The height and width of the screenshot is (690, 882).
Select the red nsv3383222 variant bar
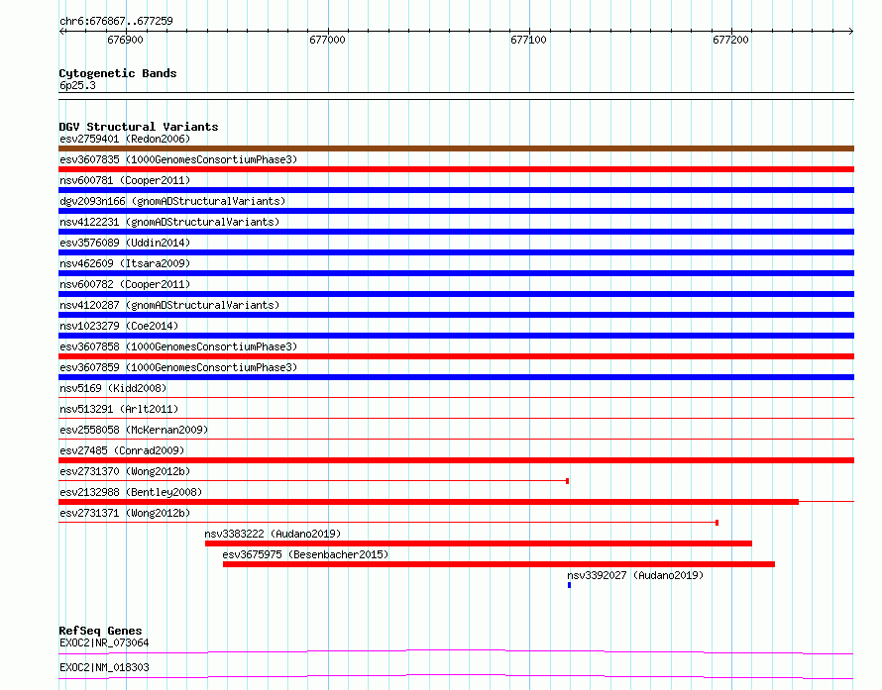(479, 543)
